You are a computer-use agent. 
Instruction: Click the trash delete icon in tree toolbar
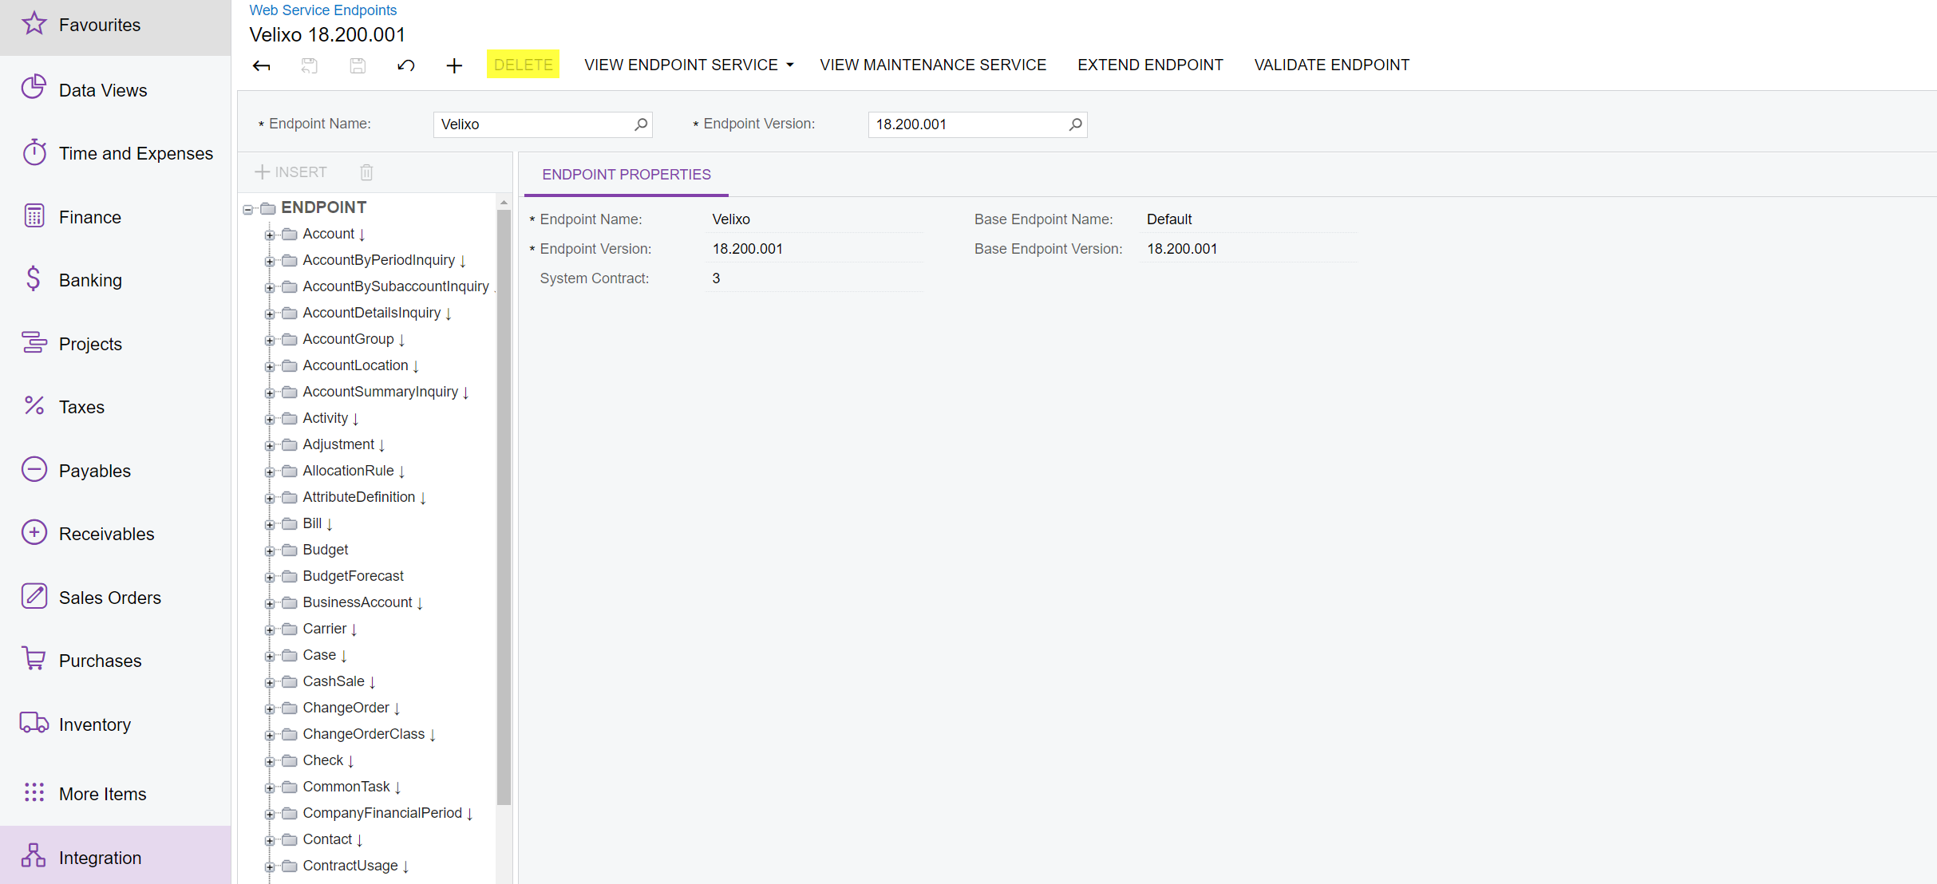[366, 172]
